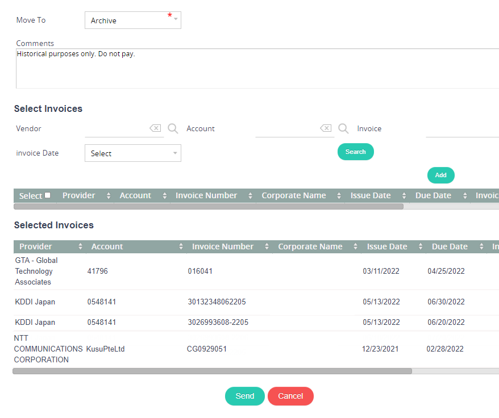
Task: Select the NTT COMMUNICATIONS CORPORATION provider cell
Action: click(x=48, y=349)
